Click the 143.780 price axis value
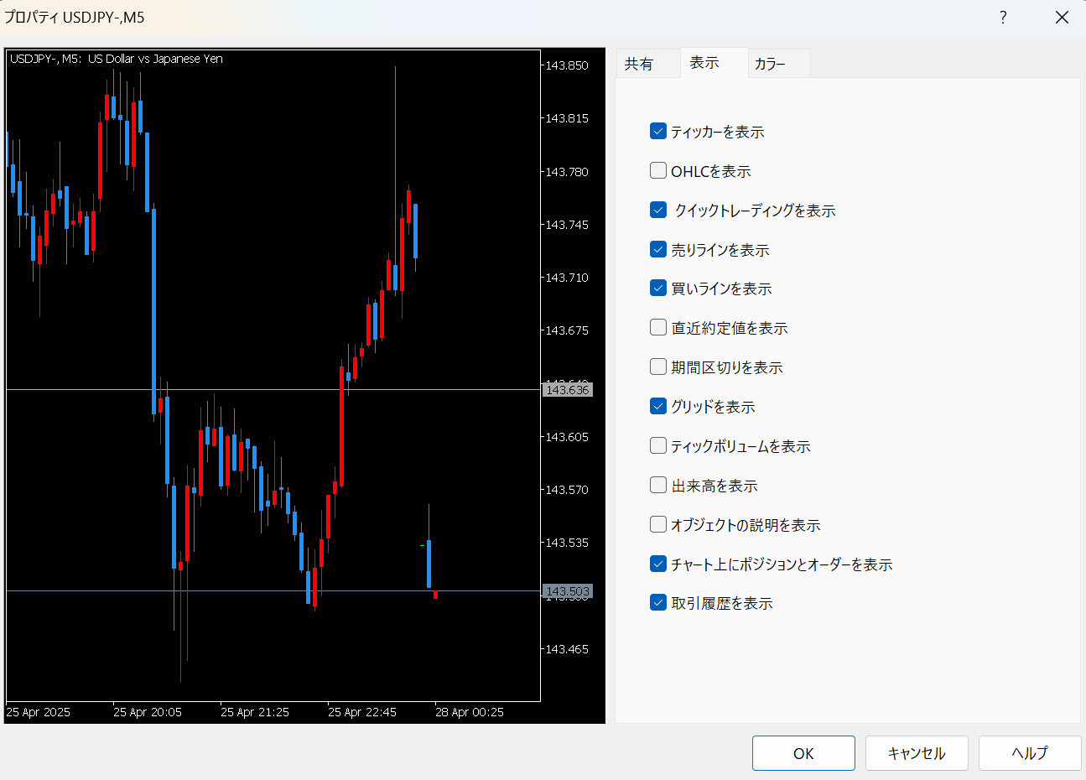Viewport: 1086px width, 780px height. coord(567,172)
